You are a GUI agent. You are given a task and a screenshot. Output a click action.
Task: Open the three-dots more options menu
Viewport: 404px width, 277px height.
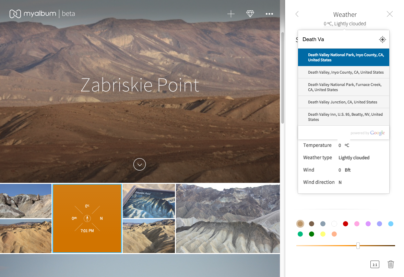[x=269, y=14]
